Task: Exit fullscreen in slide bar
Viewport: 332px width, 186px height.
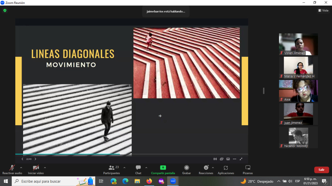Action: point(241,159)
